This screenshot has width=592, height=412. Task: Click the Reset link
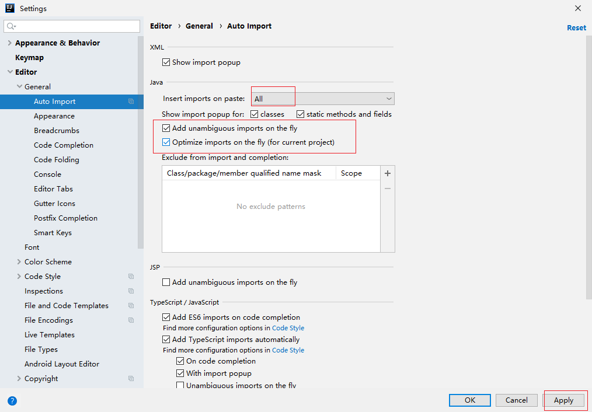[x=576, y=28]
